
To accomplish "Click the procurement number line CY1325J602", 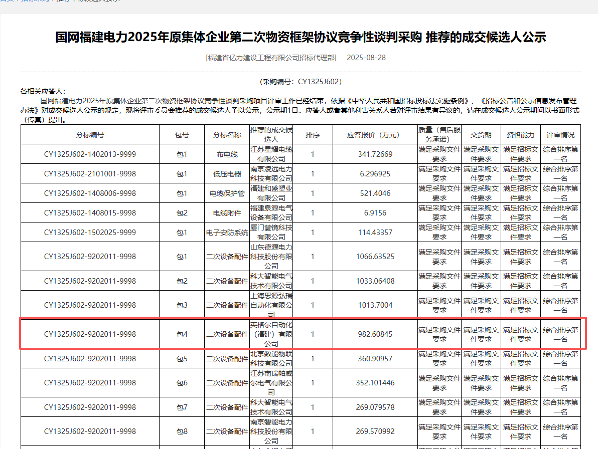I will (301, 82).
